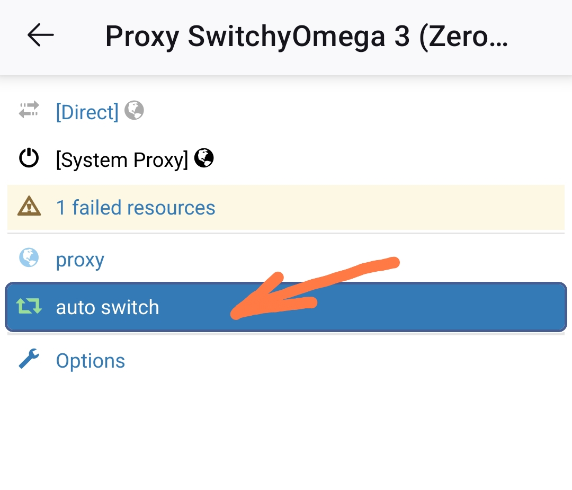Open the Options text link
The image size is (572, 490).
point(91,361)
